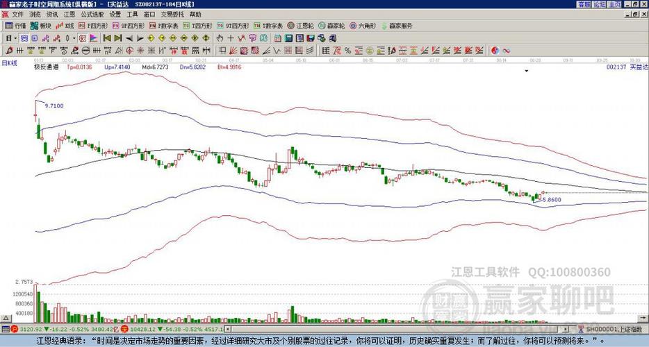Open the candlestick style dropdown arrow

pos(74,38)
